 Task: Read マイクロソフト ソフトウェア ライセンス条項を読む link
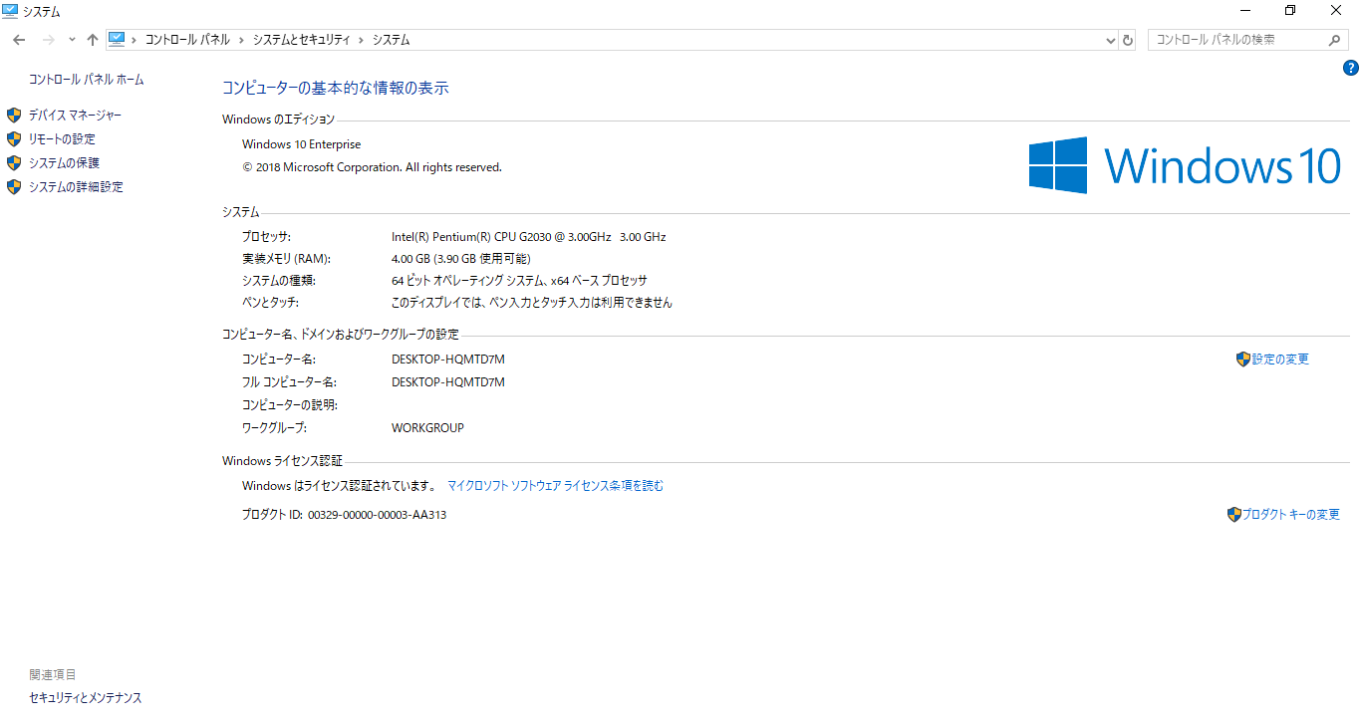click(x=555, y=486)
